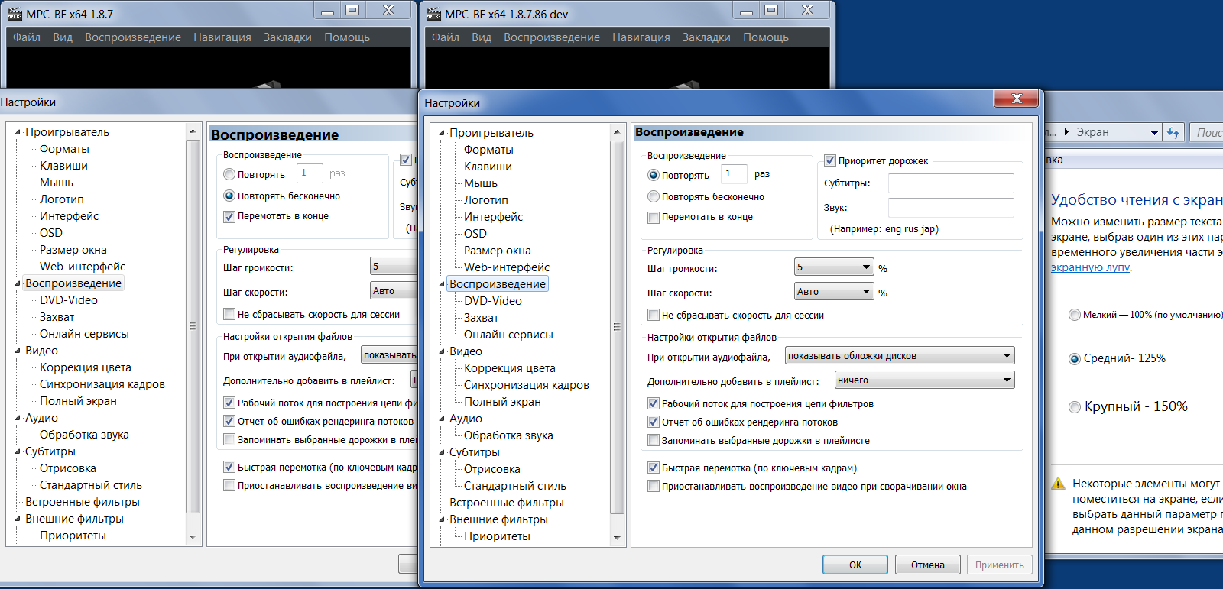
Task: Click the 'Звук:' priority text field
Action: click(951, 208)
